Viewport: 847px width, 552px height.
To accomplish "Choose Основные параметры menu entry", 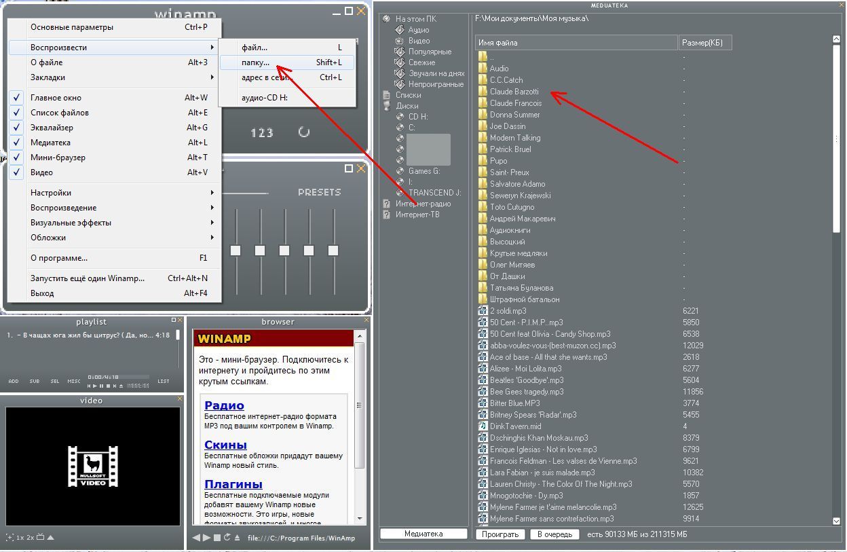I will (72, 27).
